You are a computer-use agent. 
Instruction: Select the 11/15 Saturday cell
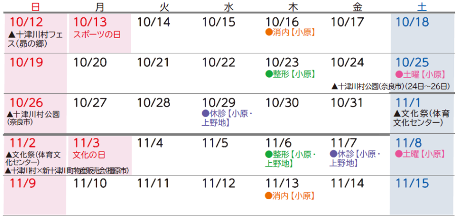422,195
